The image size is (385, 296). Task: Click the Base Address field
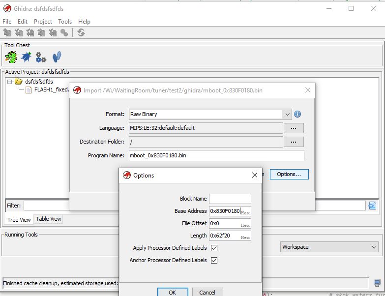click(230, 211)
